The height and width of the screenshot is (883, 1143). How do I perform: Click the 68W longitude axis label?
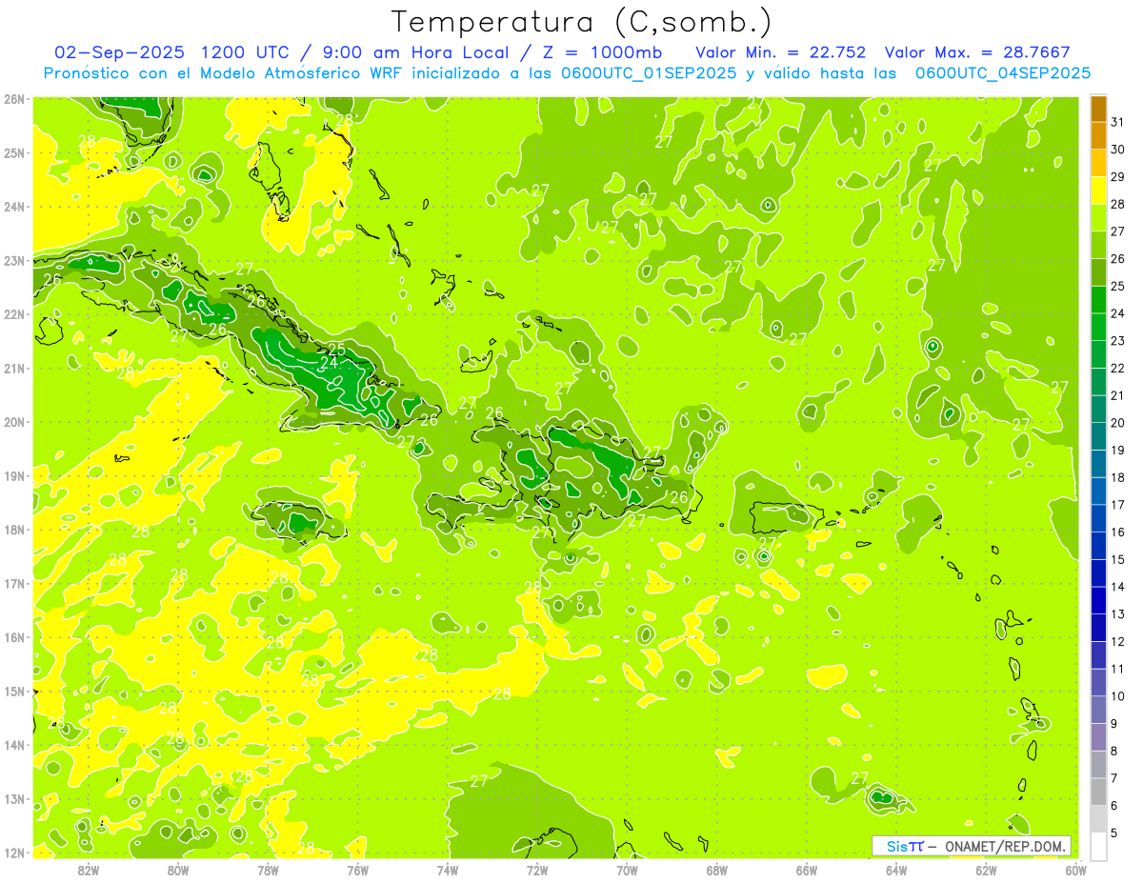(716, 870)
